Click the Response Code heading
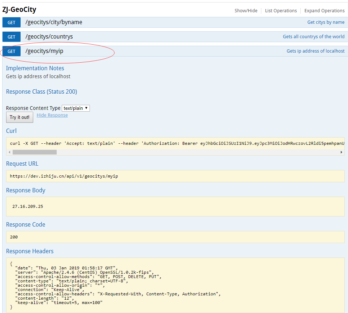348x313 pixels. tap(26, 224)
